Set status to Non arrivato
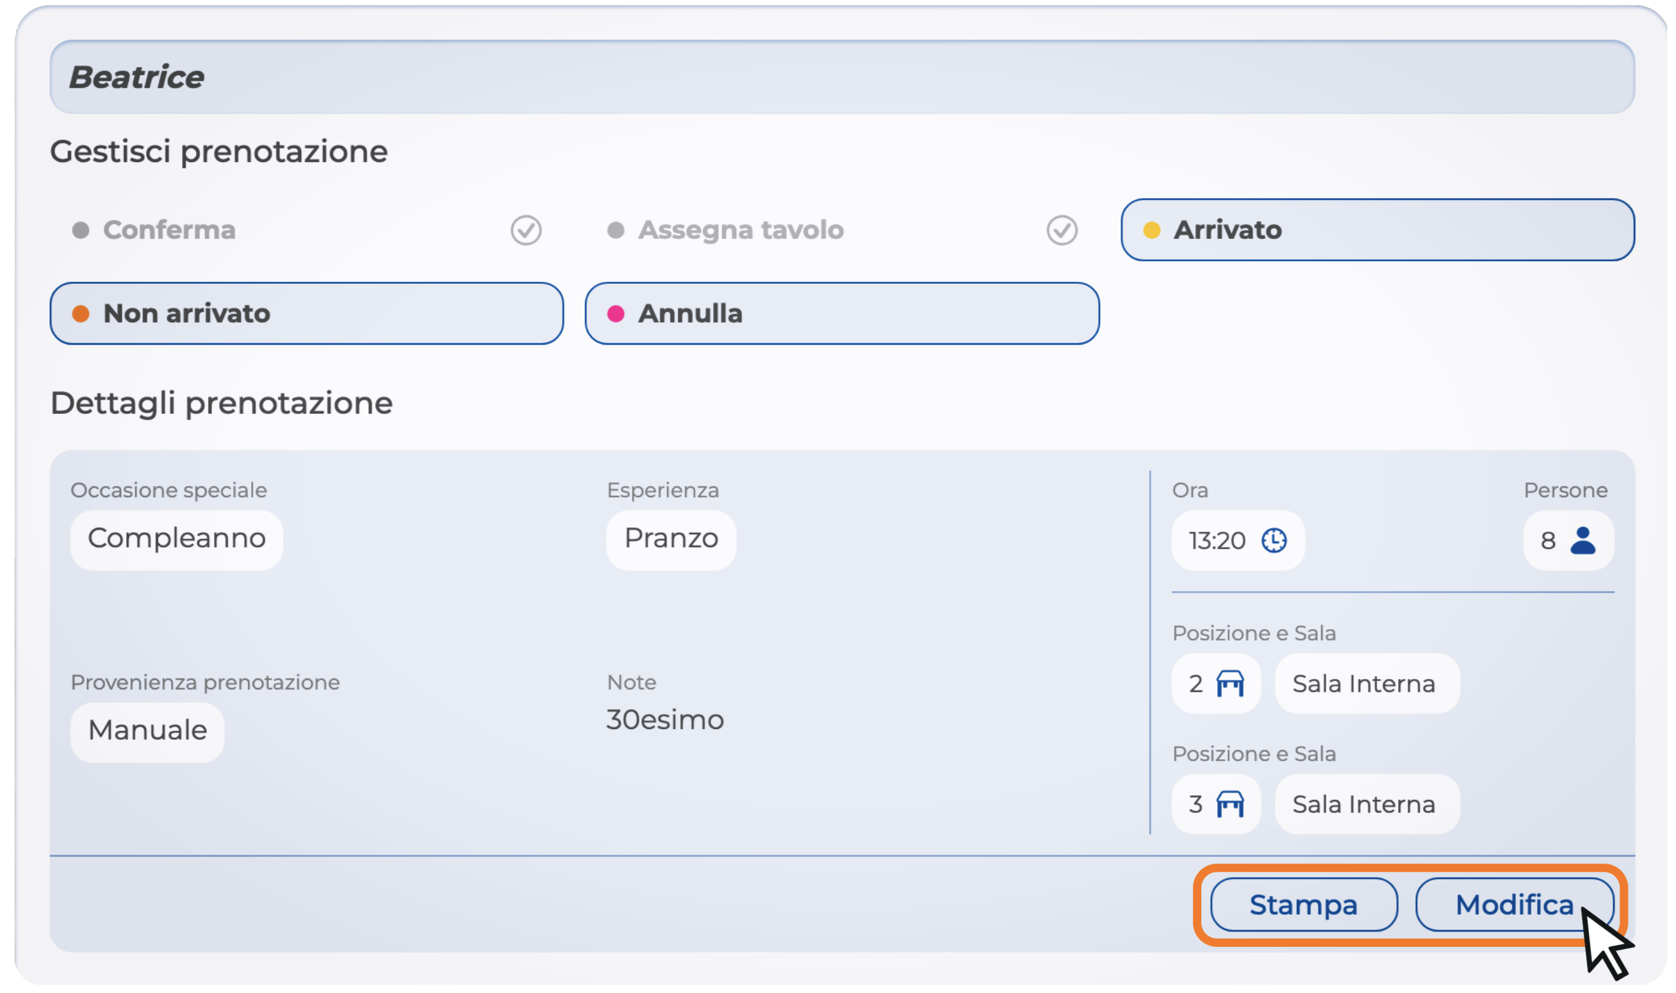The height and width of the screenshot is (993, 1676). tap(306, 313)
